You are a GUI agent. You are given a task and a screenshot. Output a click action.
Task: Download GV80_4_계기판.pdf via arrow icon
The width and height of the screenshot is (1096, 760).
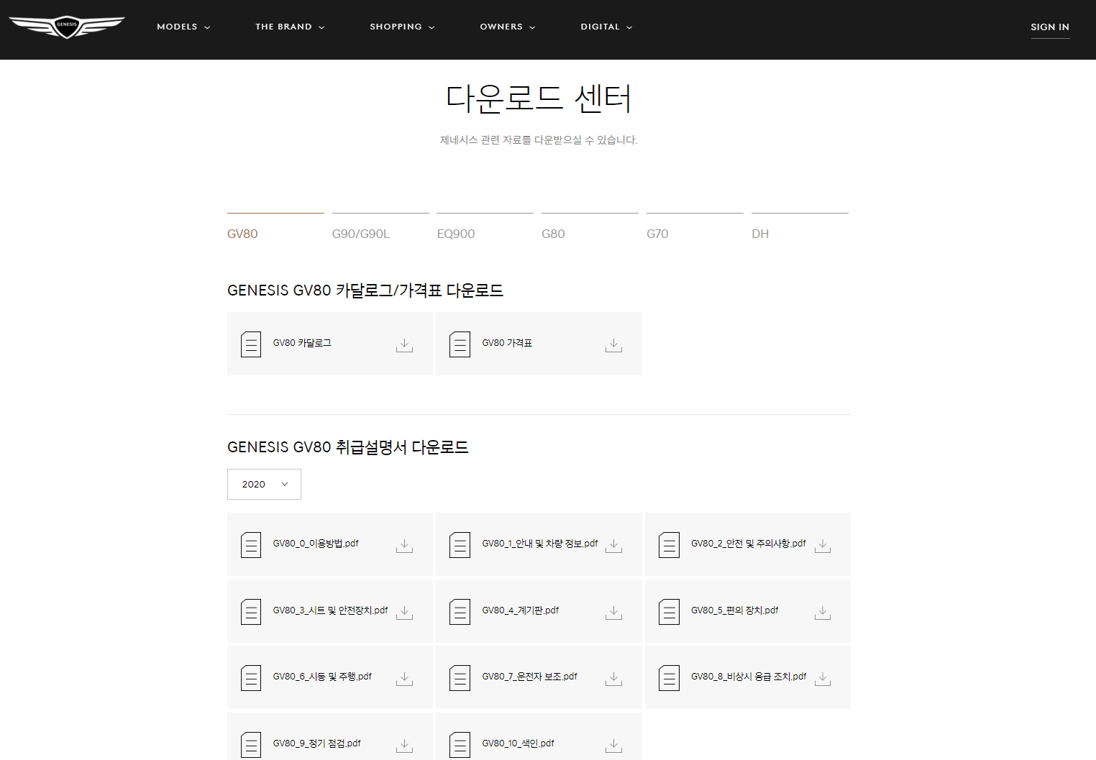pos(613,613)
